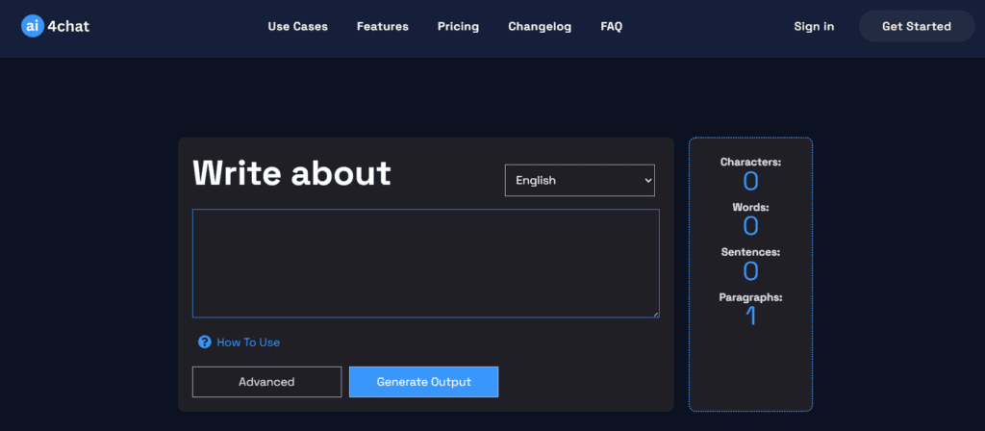Viewport: 985px width, 431px height.
Task: Click the 4chat brand name text
Action: [68, 26]
